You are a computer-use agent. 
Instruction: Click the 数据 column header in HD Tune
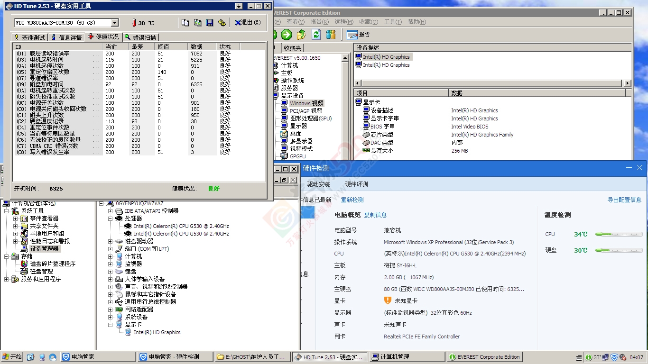click(x=202, y=47)
